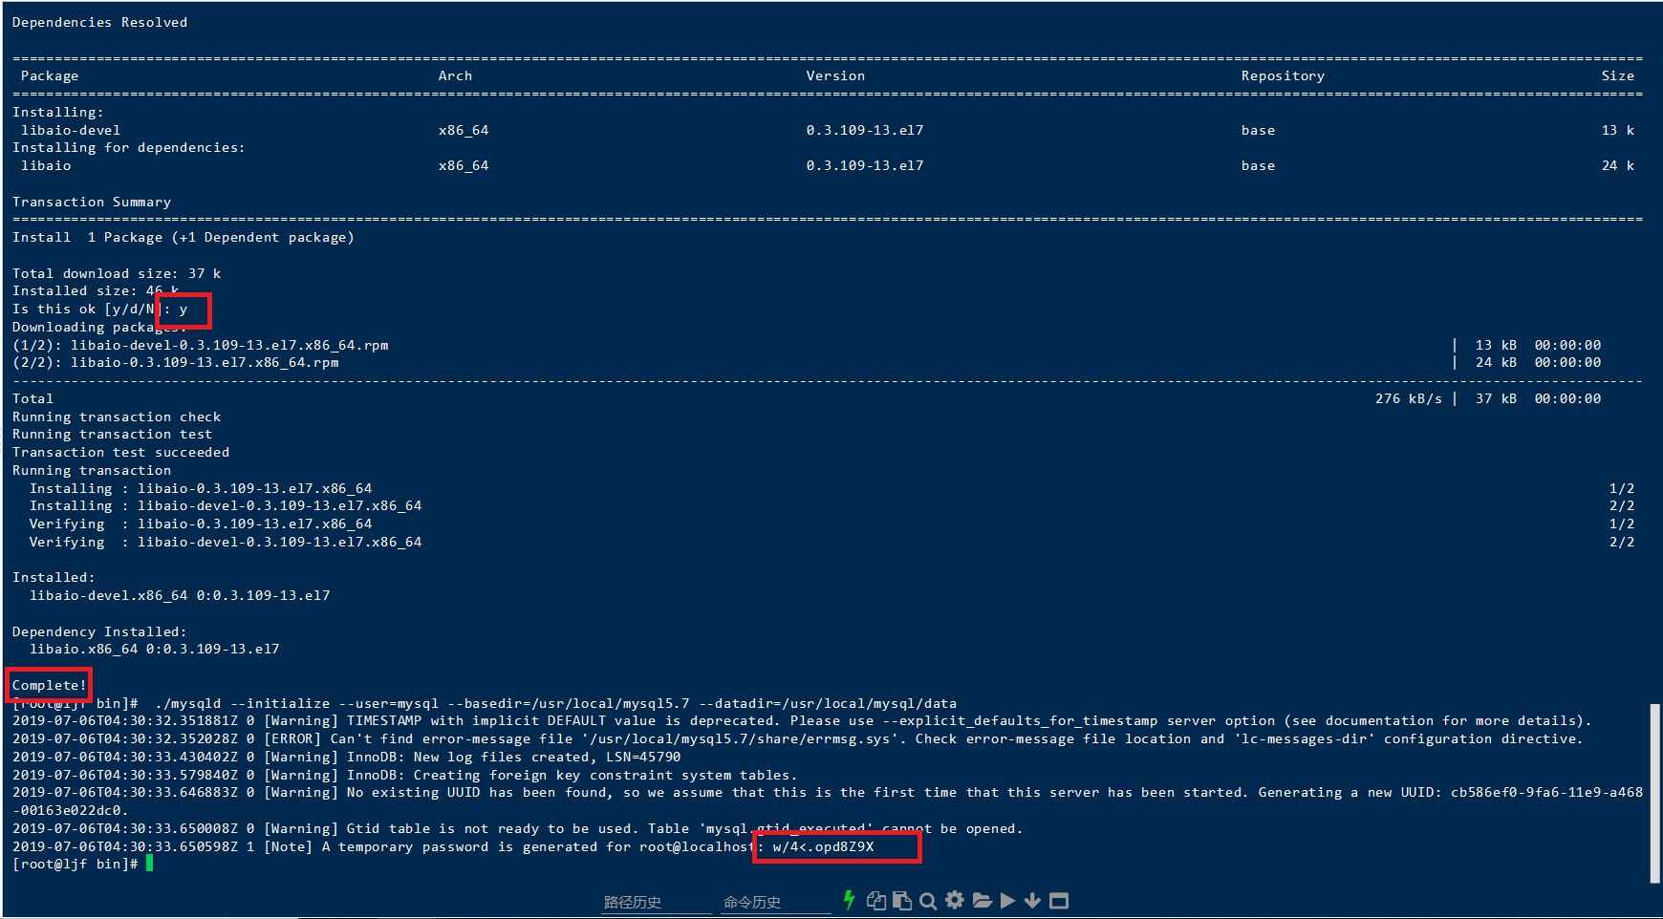Click the download arrow icon
The image size is (1663, 919).
click(x=1032, y=900)
